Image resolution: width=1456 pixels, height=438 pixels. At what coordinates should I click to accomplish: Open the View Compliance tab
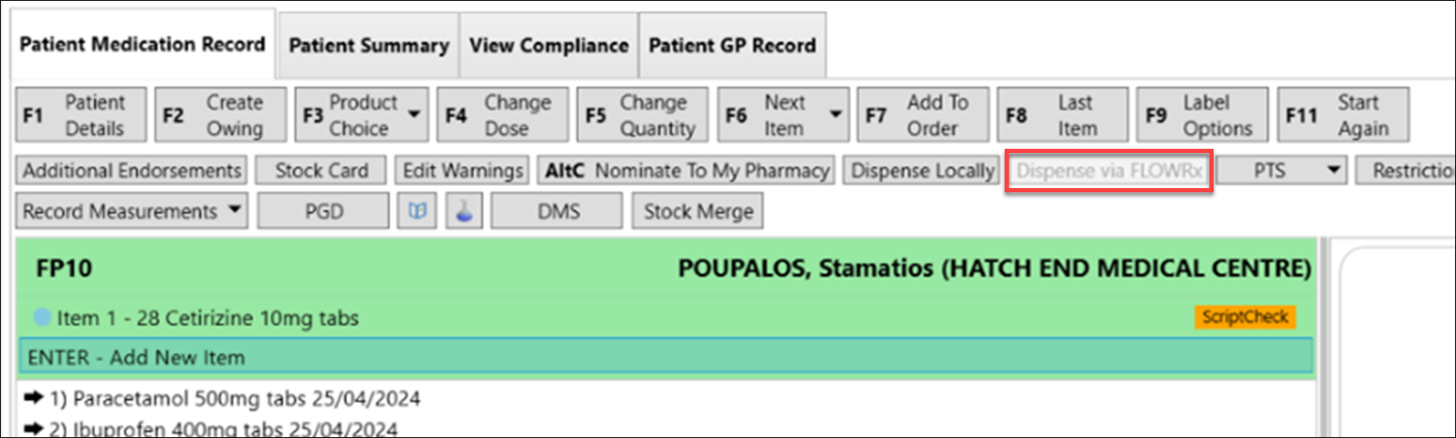coord(548,45)
